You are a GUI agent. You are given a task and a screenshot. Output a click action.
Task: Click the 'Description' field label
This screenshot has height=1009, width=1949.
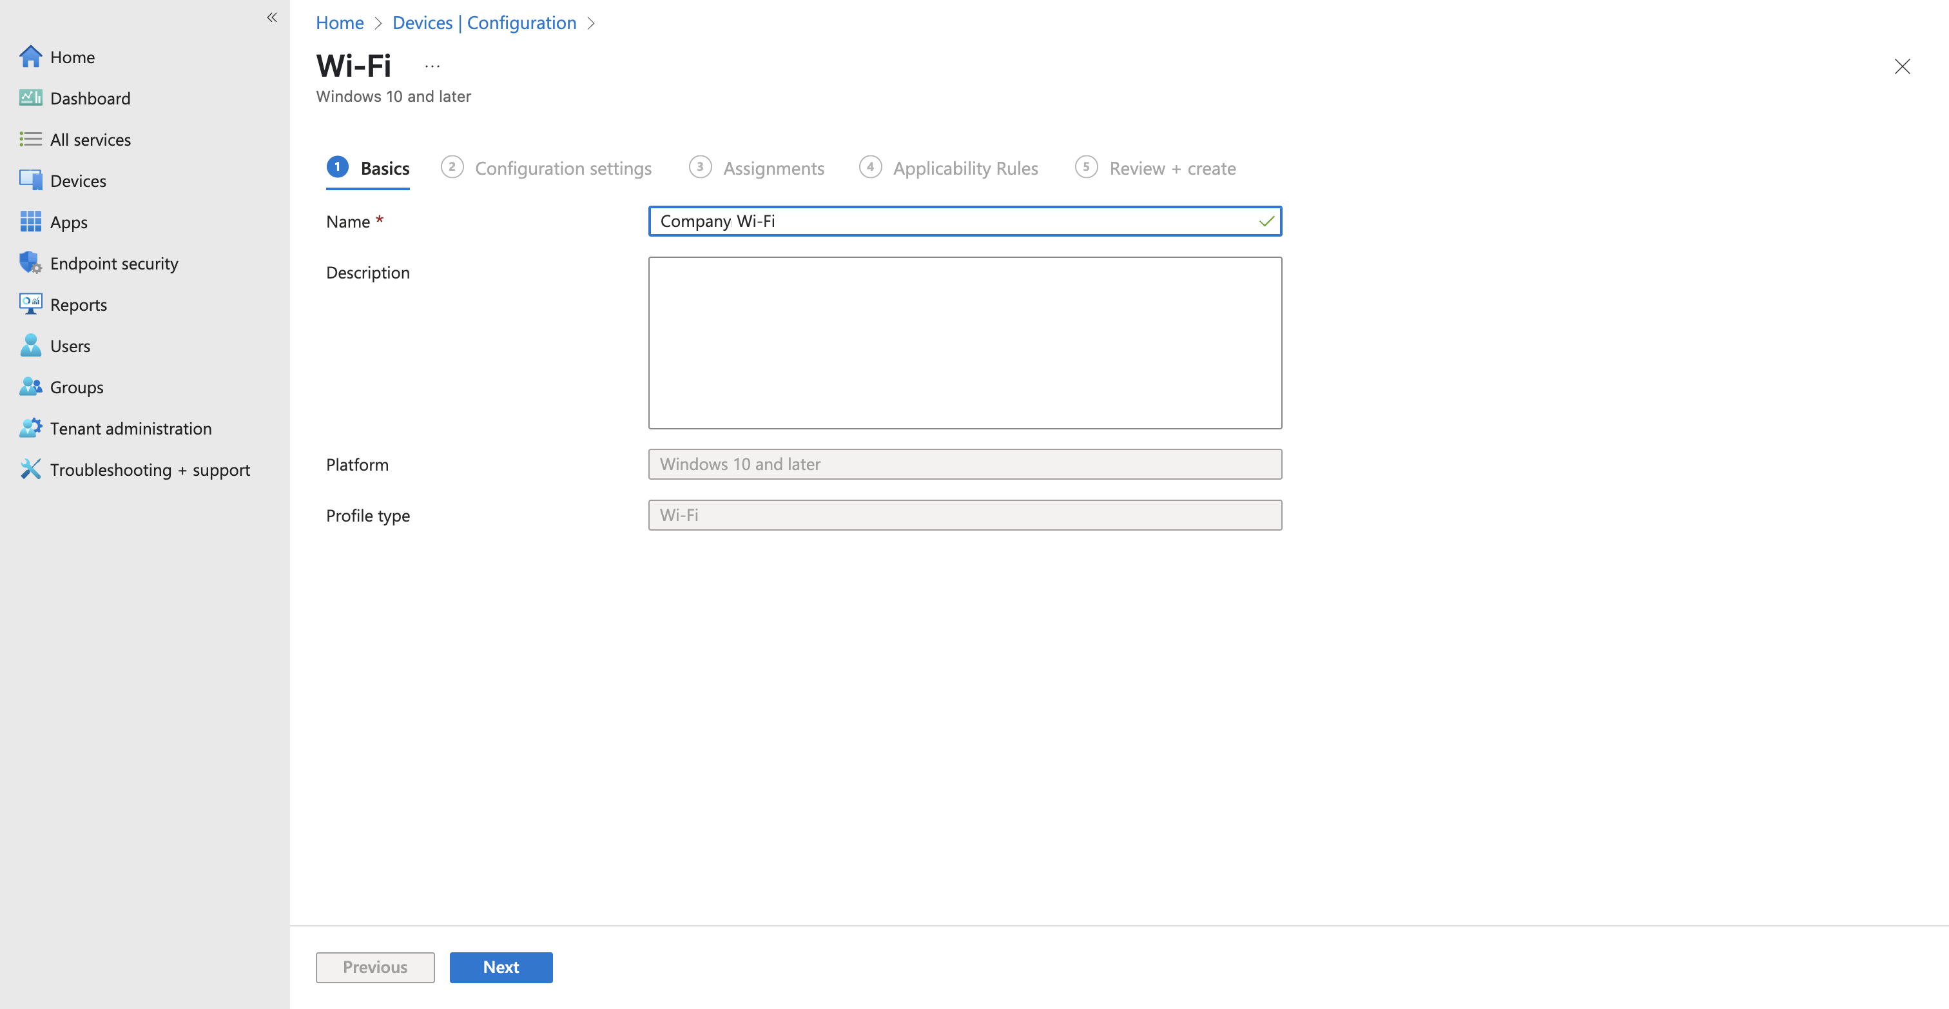tap(368, 273)
